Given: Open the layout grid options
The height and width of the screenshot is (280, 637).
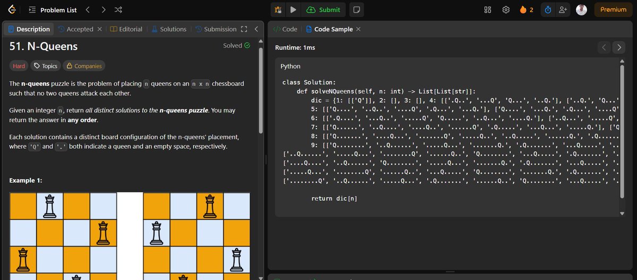Looking at the screenshot, I should click(x=488, y=10).
